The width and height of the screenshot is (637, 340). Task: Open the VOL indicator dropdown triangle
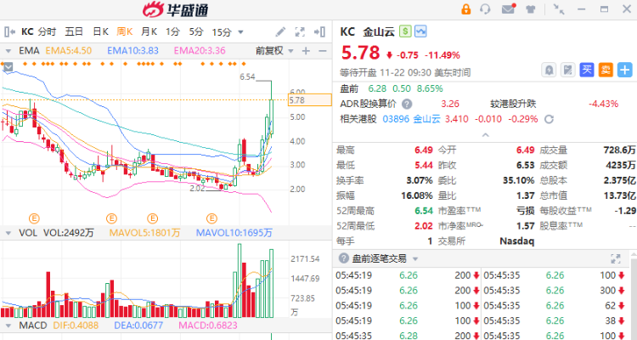tap(8, 234)
